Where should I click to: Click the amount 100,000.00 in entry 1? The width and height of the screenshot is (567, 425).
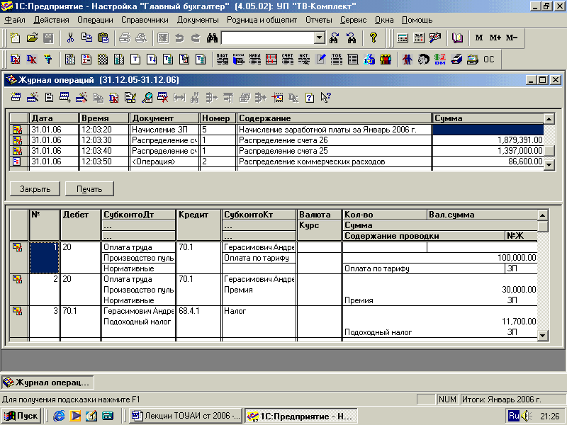(517, 258)
